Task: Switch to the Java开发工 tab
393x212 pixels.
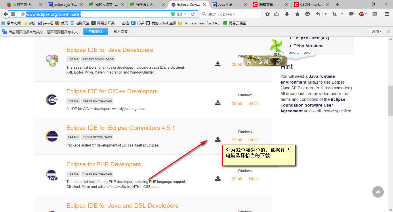Action: point(230,5)
